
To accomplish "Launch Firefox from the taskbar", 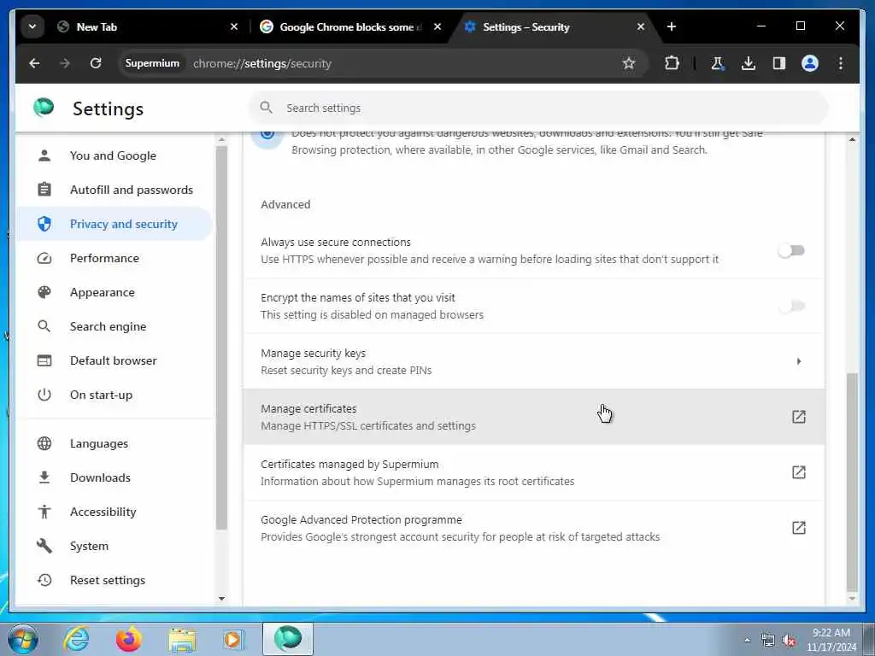I will point(129,639).
